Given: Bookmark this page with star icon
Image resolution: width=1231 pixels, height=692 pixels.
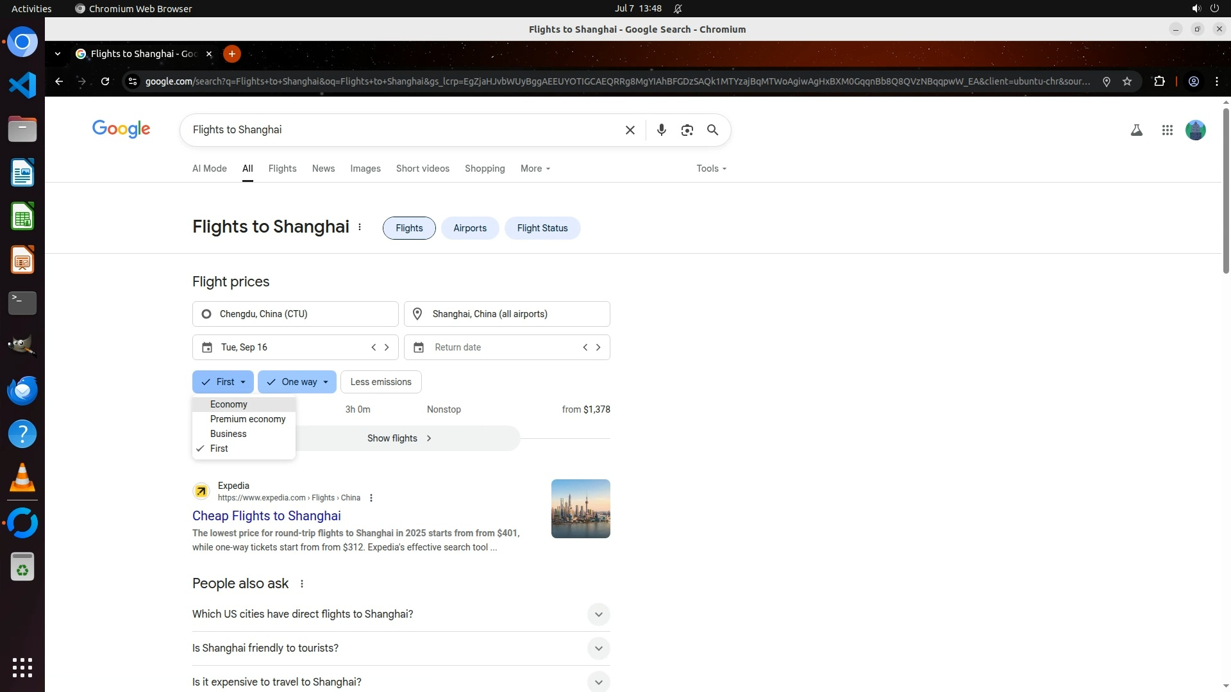Looking at the screenshot, I should (x=1127, y=81).
